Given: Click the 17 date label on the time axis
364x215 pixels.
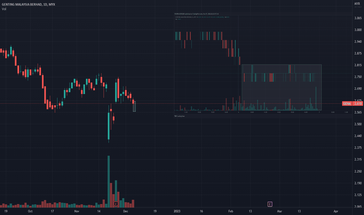Looking at the screenshot, I should point(52,211).
